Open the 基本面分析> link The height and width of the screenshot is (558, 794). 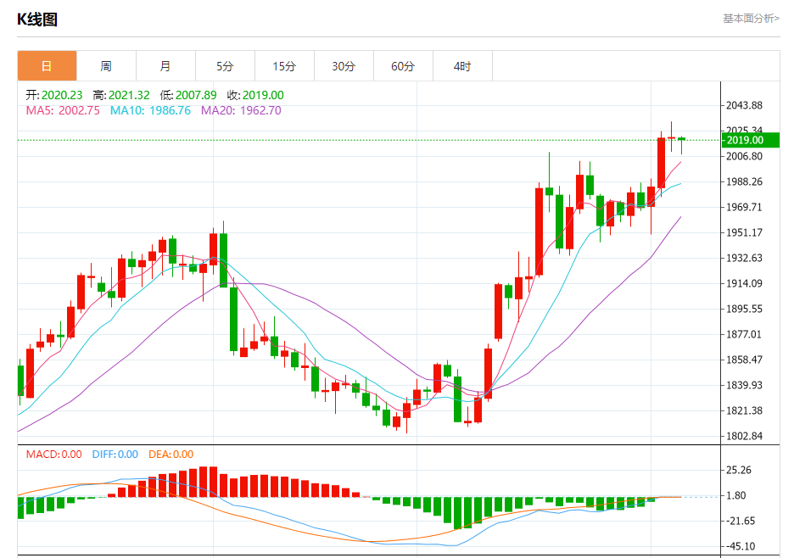point(751,19)
